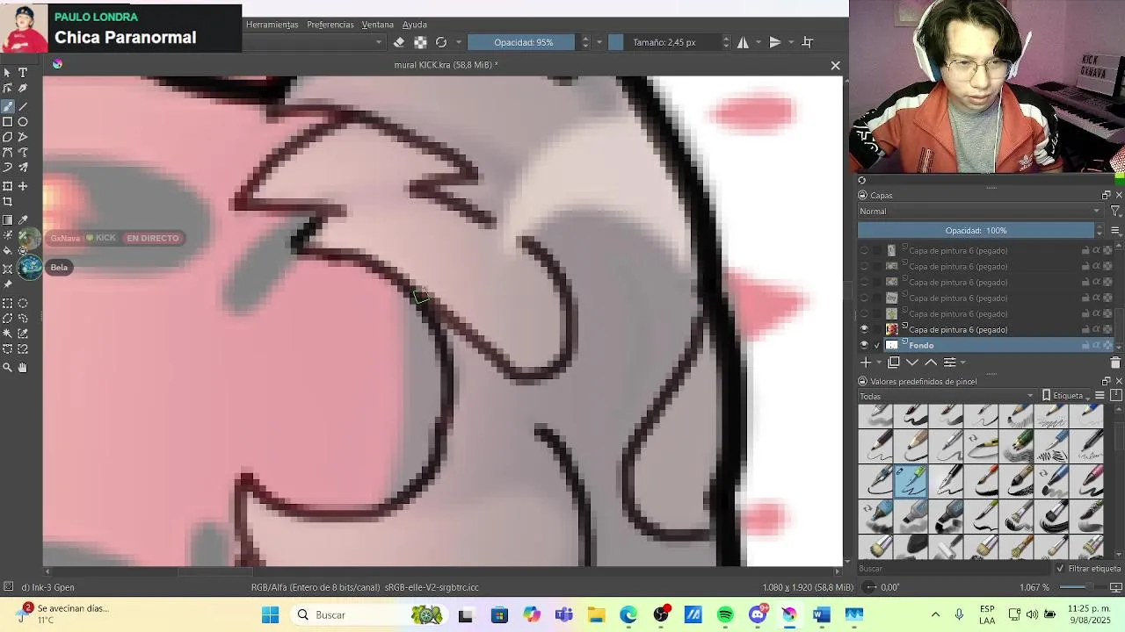This screenshot has width=1125, height=632.
Task: Expand the add-layer type dropdown arrow
Action: (x=877, y=363)
